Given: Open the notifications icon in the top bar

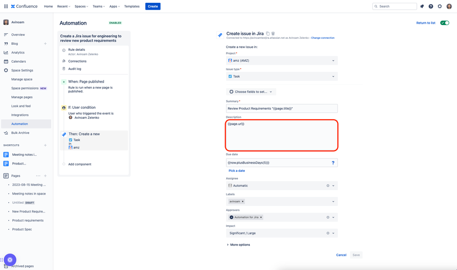Looking at the screenshot, I should point(422,6).
